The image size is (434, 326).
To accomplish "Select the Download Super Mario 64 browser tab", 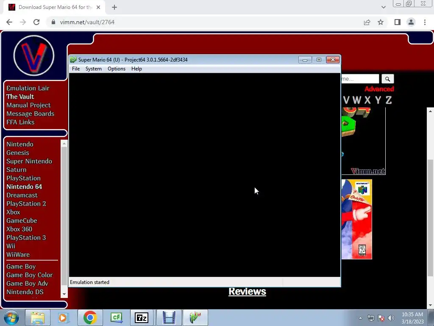I will click(55, 7).
